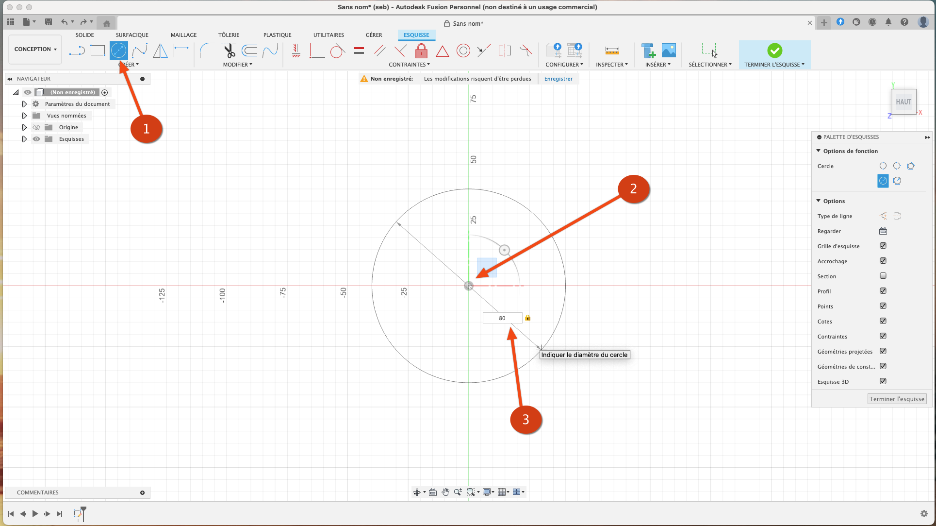Screen dimensions: 936x526
Task: Click the diameter input field showing 80
Action: pyautogui.click(x=502, y=318)
